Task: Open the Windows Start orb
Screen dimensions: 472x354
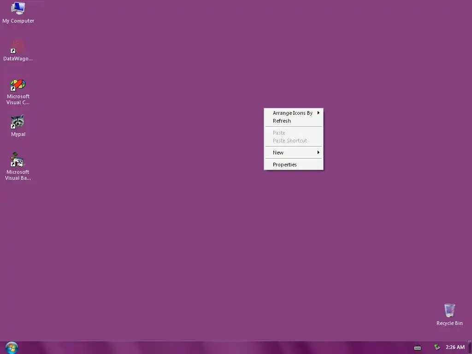Action: pyautogui.click(x=12, y=348)
